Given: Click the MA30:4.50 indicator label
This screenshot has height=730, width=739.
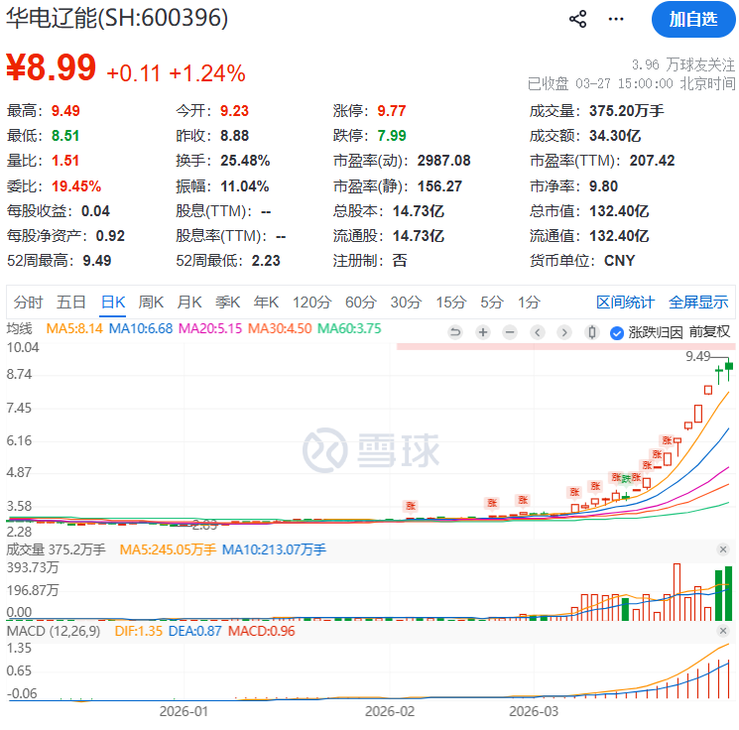Looking at the screenshot, I should [280, 328].
